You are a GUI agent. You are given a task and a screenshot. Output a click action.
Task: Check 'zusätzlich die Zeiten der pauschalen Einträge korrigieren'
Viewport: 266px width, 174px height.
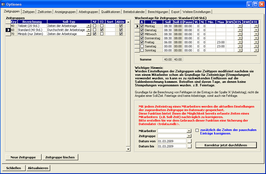click(x=197, y=130)
